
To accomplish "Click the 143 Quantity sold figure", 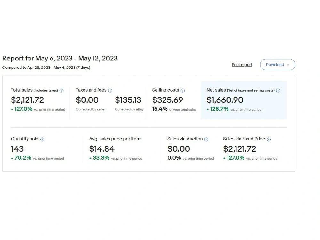I will [x=17, y=149].
